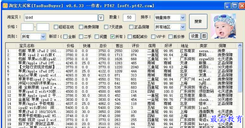The height and width of the screenshot is (128, 245).
Task: Select row 9 item 冲冠+100%好评苹果ipa
Action: coord(39,83)
